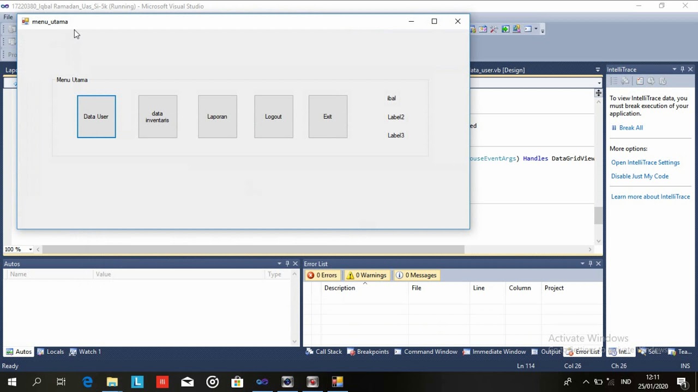Click the pie clock icon in IntelliTrace toolbar
Viewport: 698px width, 392px height.
[651, 81]
